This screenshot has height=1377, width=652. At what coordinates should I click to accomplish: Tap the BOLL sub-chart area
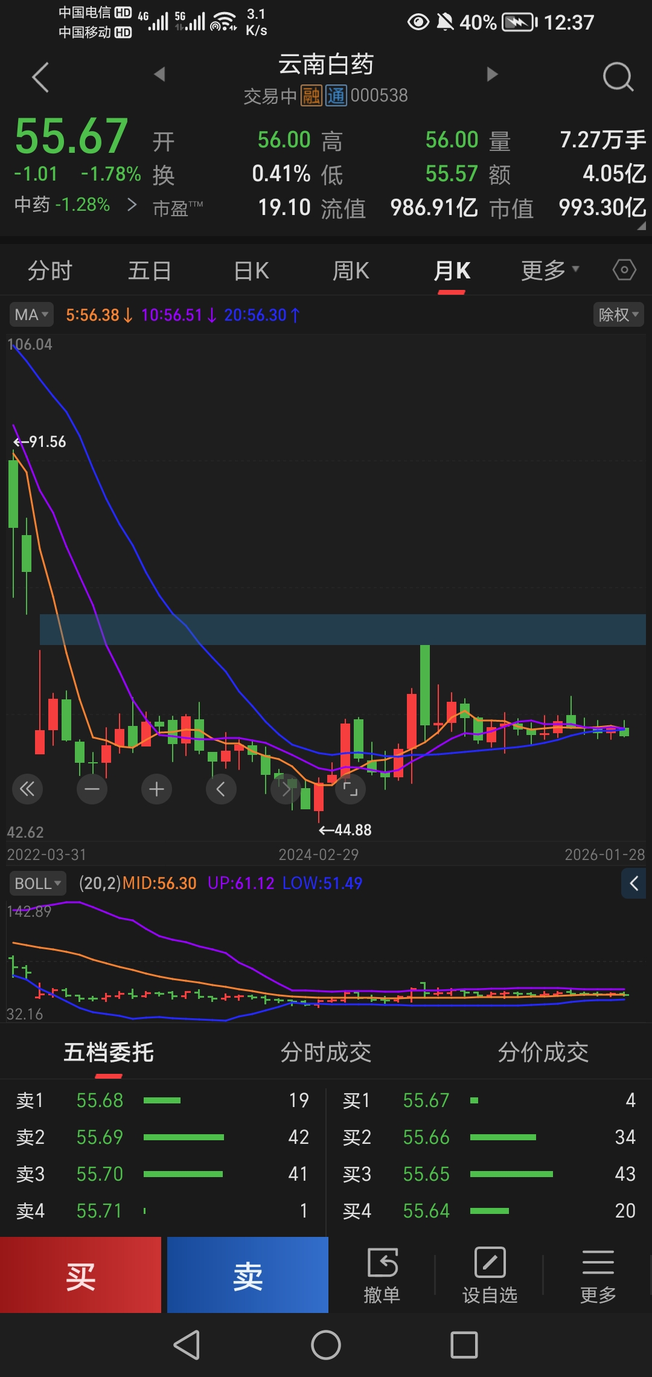click(326, 960)
